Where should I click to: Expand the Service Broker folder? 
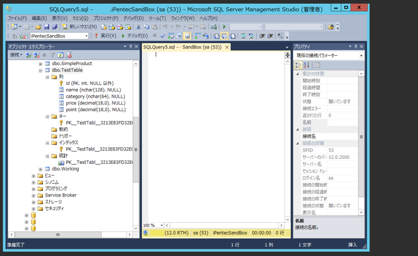(34, 196)
